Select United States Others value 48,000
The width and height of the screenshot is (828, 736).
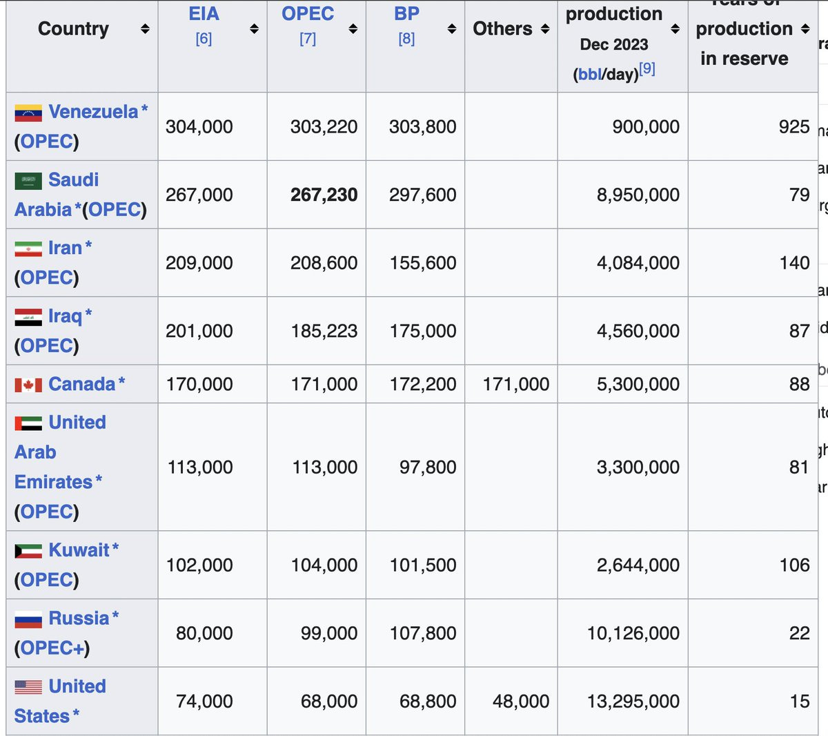[x=521, y=701]
